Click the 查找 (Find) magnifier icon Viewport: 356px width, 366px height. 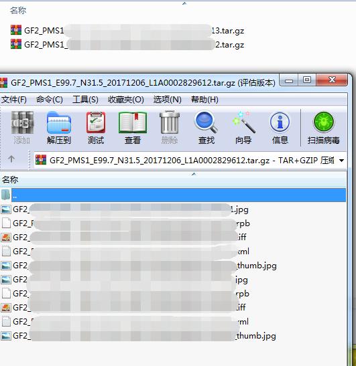tap(206, 128)
